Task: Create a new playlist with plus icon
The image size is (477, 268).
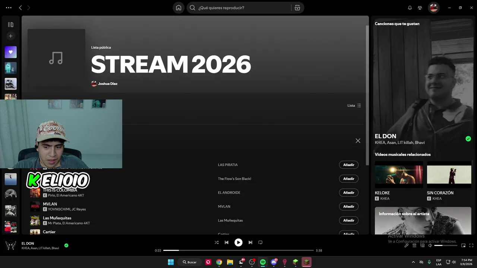Action: click(x=10, y=36)
